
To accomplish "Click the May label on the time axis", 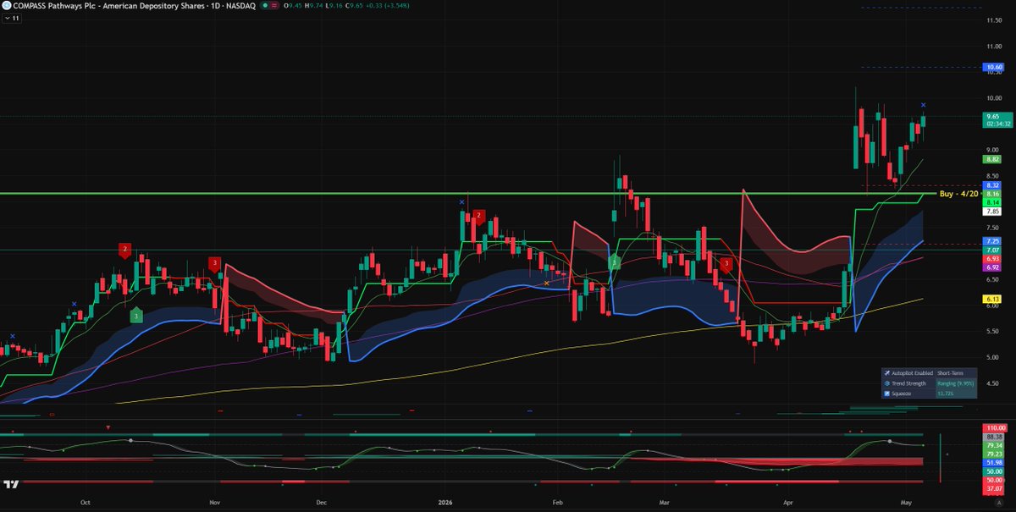I will [908, 503].
